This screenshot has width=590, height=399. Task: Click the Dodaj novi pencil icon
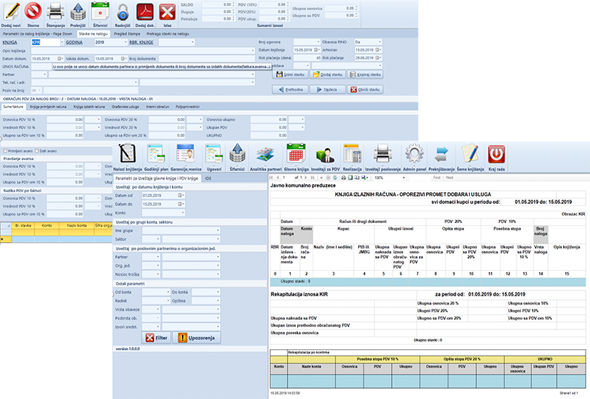tap(12, 10)
